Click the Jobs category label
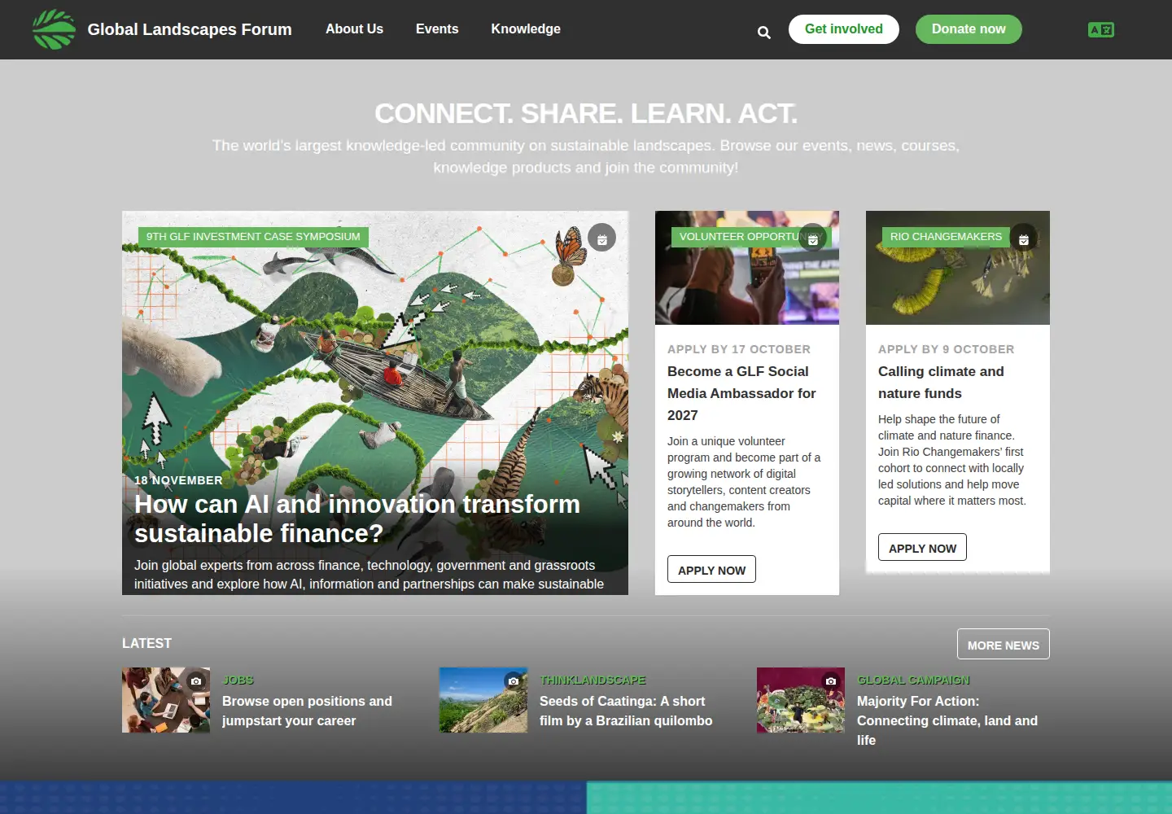 (x=238, y=680)
